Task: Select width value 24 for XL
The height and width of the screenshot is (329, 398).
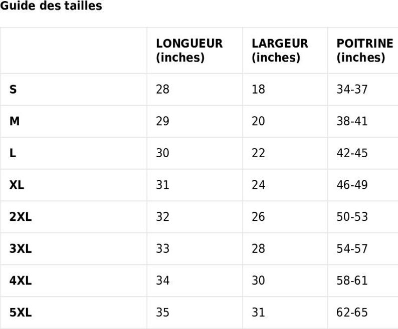Action: 258,185
